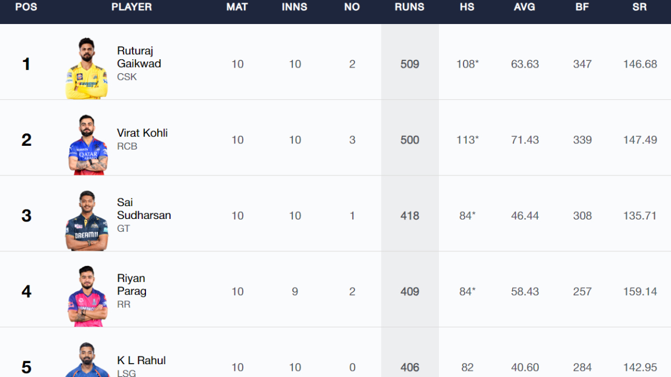This screenshot has width=671, height=377.
Task: Click the MAT column header
Action: click(238, 7)
